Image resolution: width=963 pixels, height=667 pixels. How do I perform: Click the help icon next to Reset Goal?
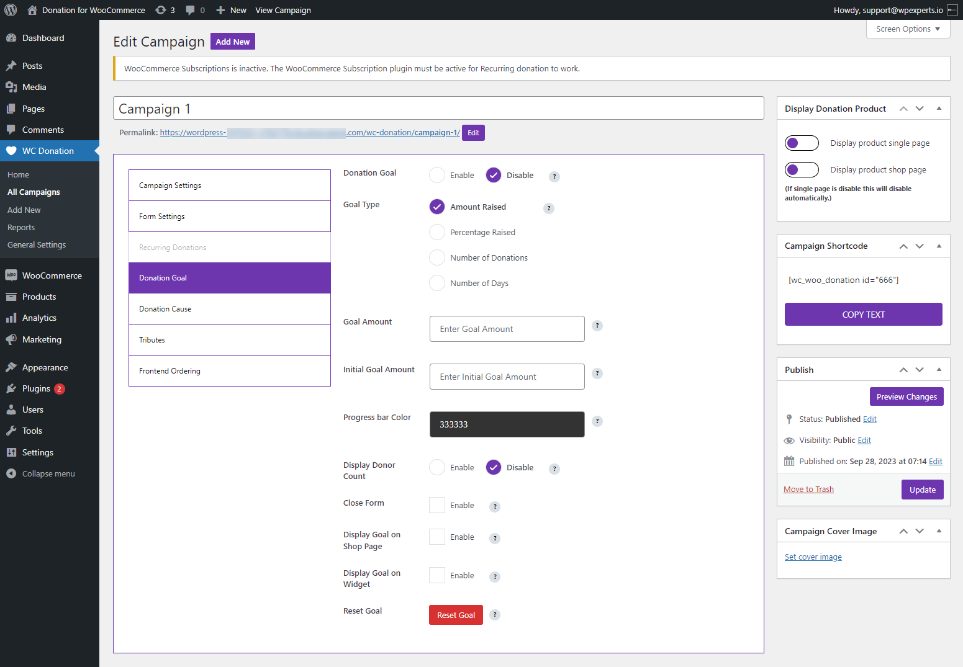coord(495,615)
